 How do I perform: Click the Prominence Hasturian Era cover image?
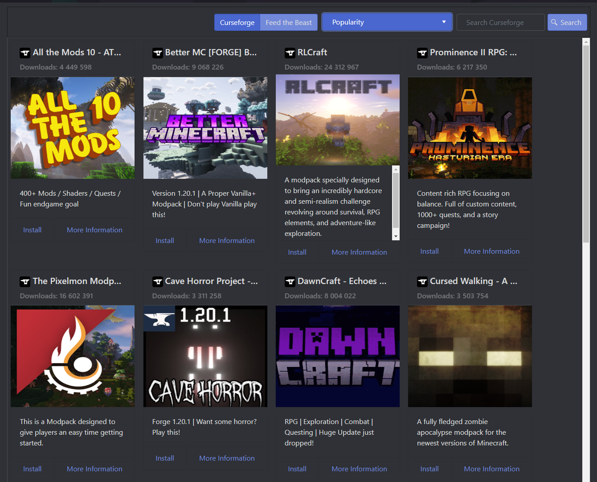(470, 128)
